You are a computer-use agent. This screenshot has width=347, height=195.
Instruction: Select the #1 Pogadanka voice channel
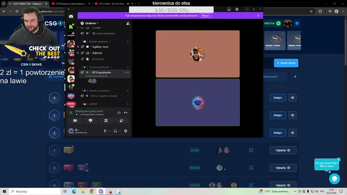(x=102, y=72)
